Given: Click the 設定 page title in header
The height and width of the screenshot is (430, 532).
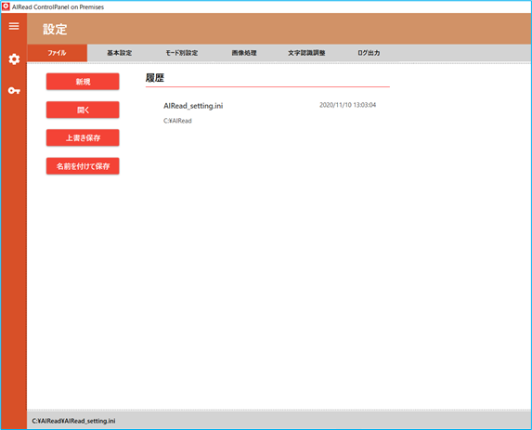Looking at the screenshot, I should point(55,29).
